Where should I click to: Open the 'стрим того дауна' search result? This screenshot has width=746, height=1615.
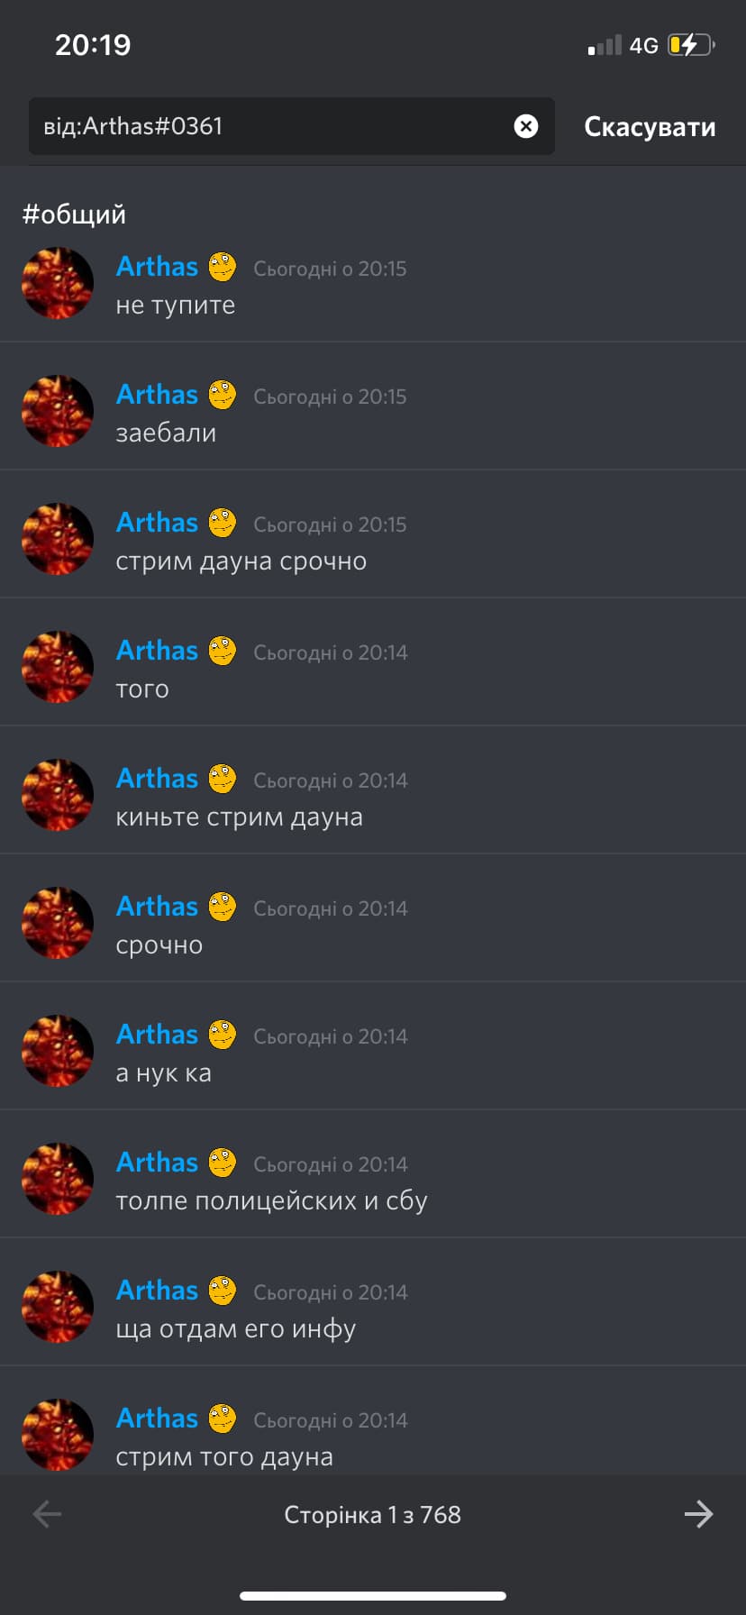click(373, 1421)
